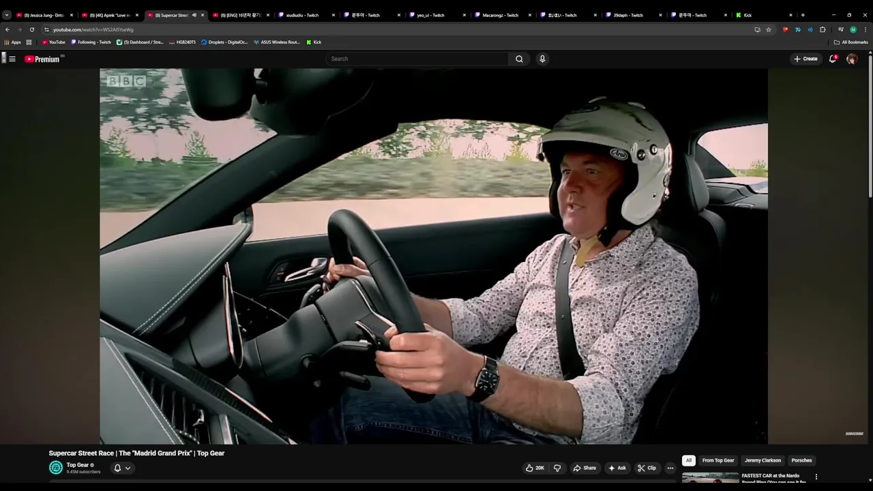This screenshot has height=491, width=873.
Task: Open FASTEST CAR at Nardo thumbnail
Action: coord(710,477)
